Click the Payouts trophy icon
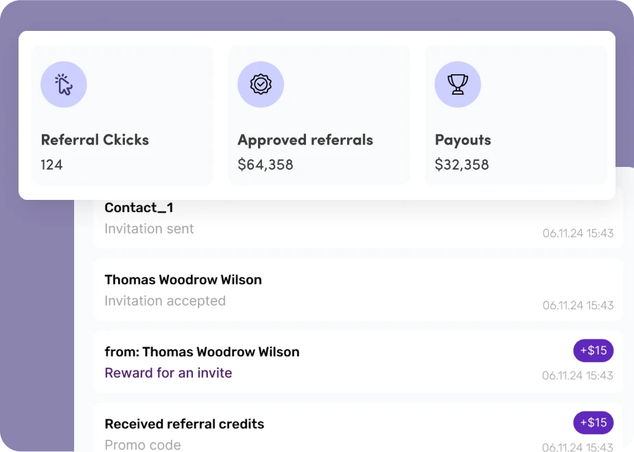 458,84
